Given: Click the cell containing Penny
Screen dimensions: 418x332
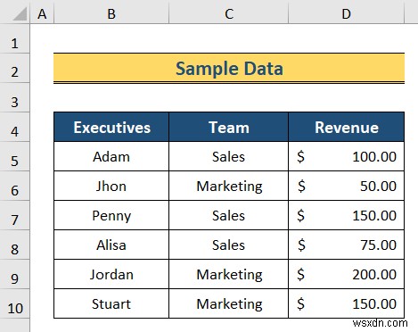Looking at the screenshot, I should point(111,215).
